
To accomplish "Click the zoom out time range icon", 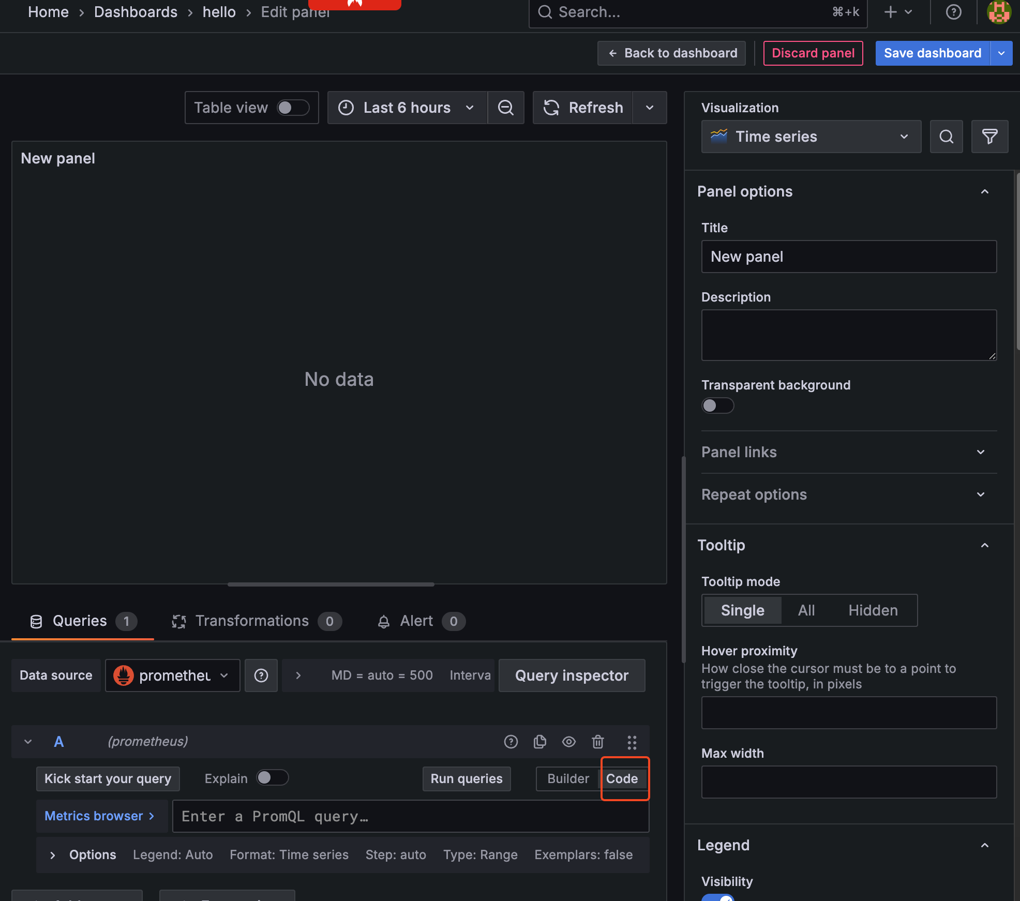I will [505, 108].
